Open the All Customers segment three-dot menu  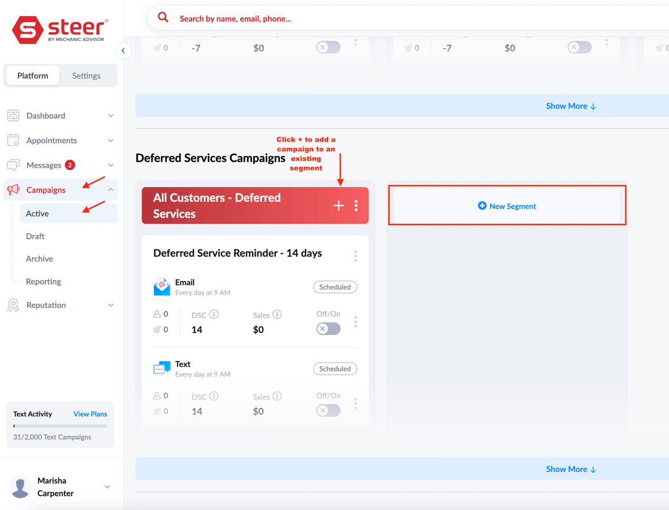pos(356,205)
